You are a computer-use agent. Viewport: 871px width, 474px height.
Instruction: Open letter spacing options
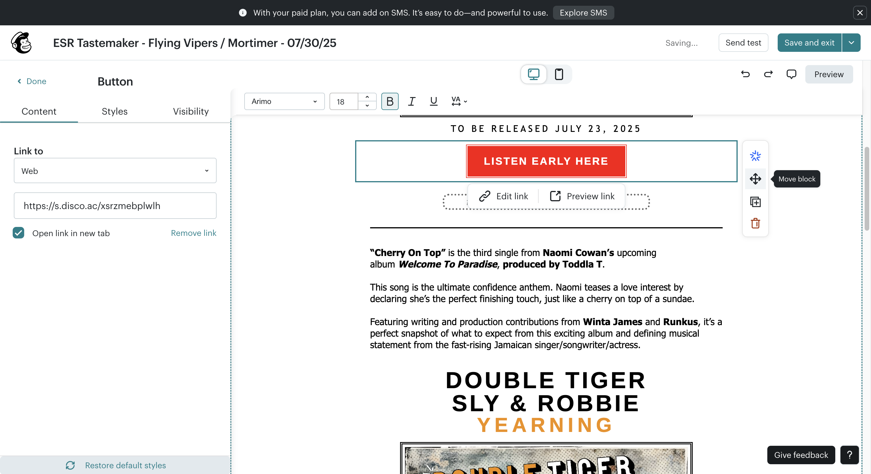click(459, 101)
